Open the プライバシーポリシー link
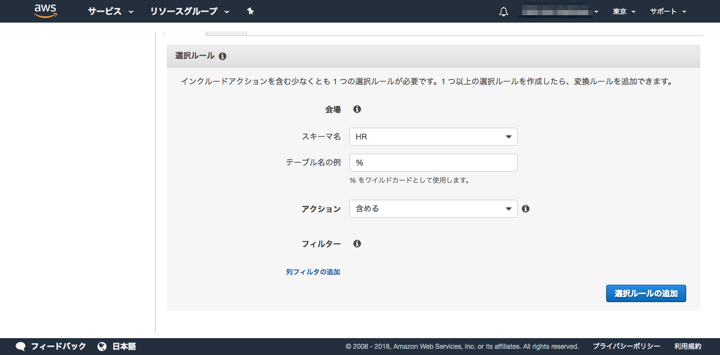 point(626,347)
